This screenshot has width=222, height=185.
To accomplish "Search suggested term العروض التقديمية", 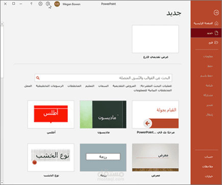I will 124,86.
